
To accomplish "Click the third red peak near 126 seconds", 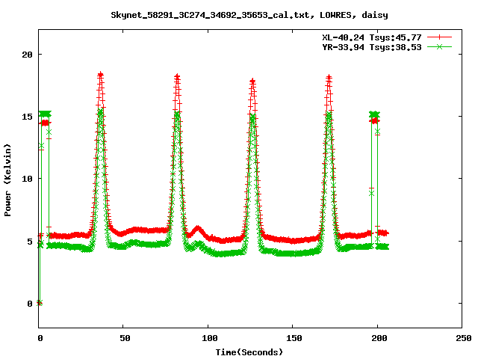I will coord(252,82).
